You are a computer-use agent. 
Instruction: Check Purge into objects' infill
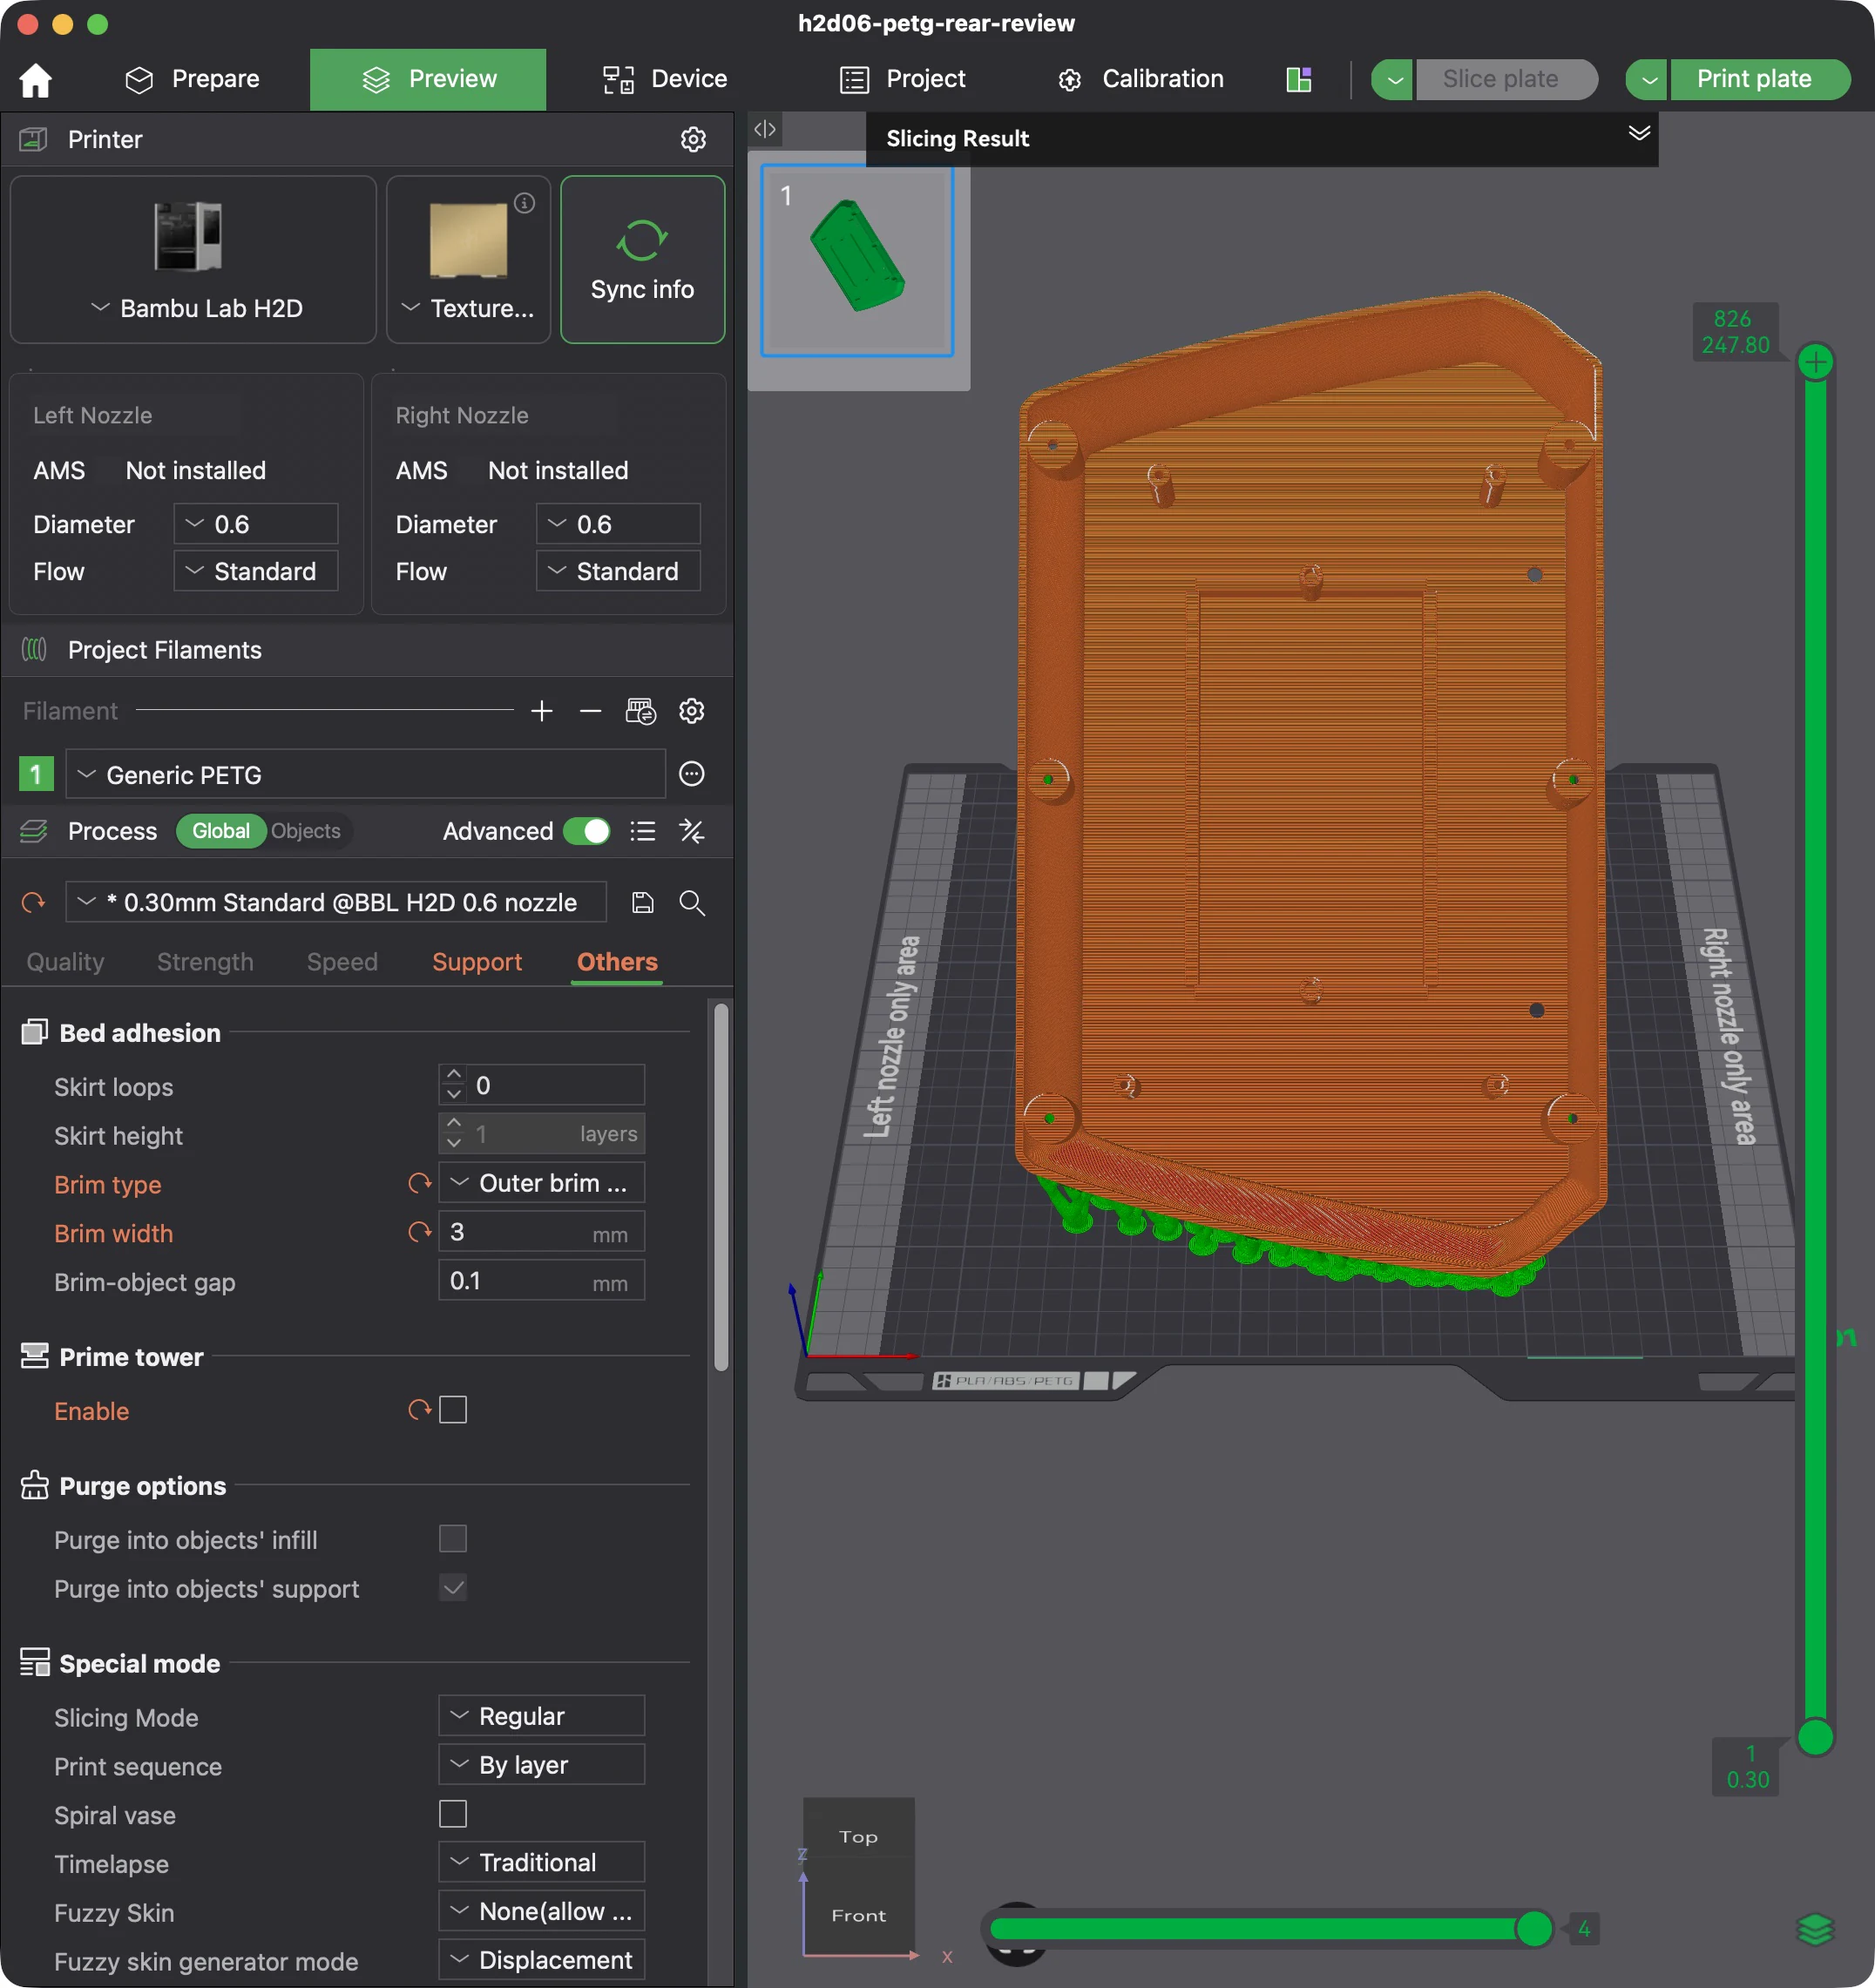click(x=453, y=1539)
